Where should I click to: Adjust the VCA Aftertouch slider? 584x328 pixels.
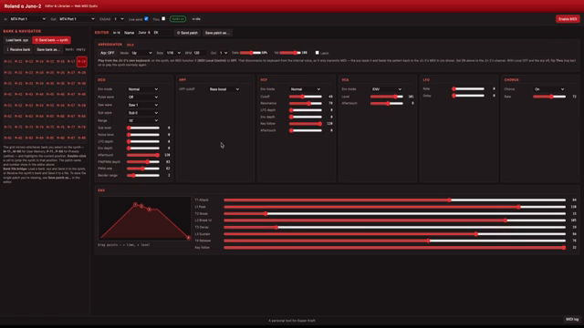pyautogui.click(x=387, y=103)
